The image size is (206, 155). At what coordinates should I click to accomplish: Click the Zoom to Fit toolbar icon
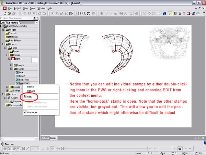[x=89, y=13]
